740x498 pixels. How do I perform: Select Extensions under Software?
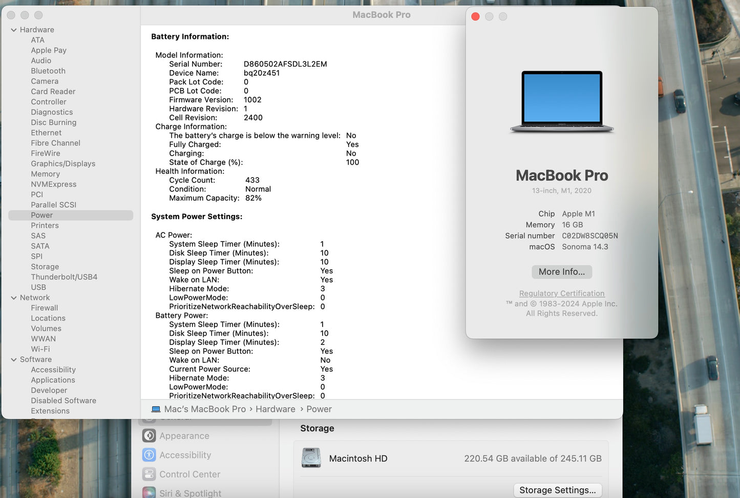tap(50, 411)
